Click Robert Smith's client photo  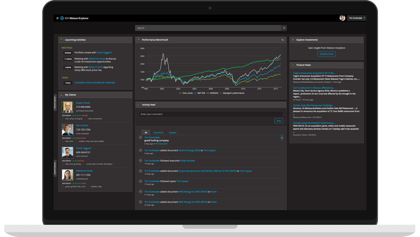click(68, 107)
